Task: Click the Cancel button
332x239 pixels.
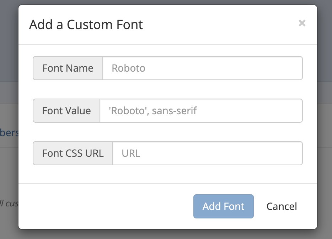Action: (x=282, y=206)
